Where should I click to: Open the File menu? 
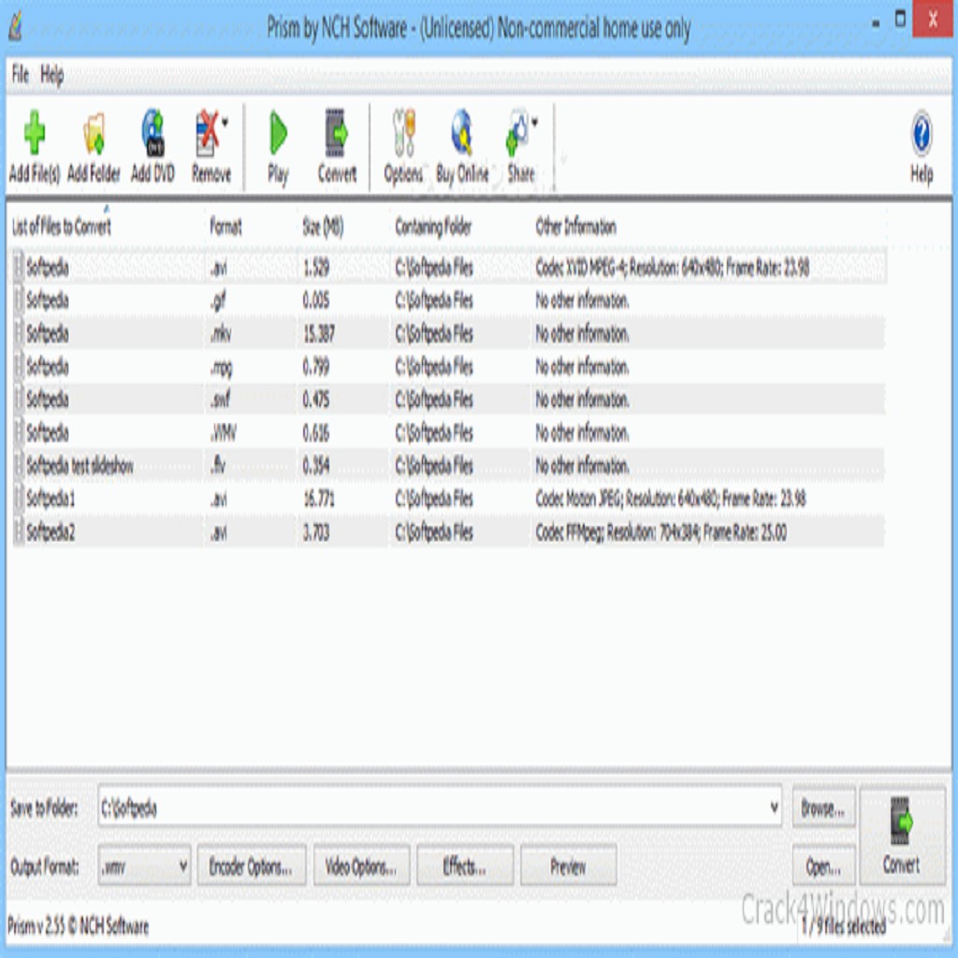pos(21,75)
